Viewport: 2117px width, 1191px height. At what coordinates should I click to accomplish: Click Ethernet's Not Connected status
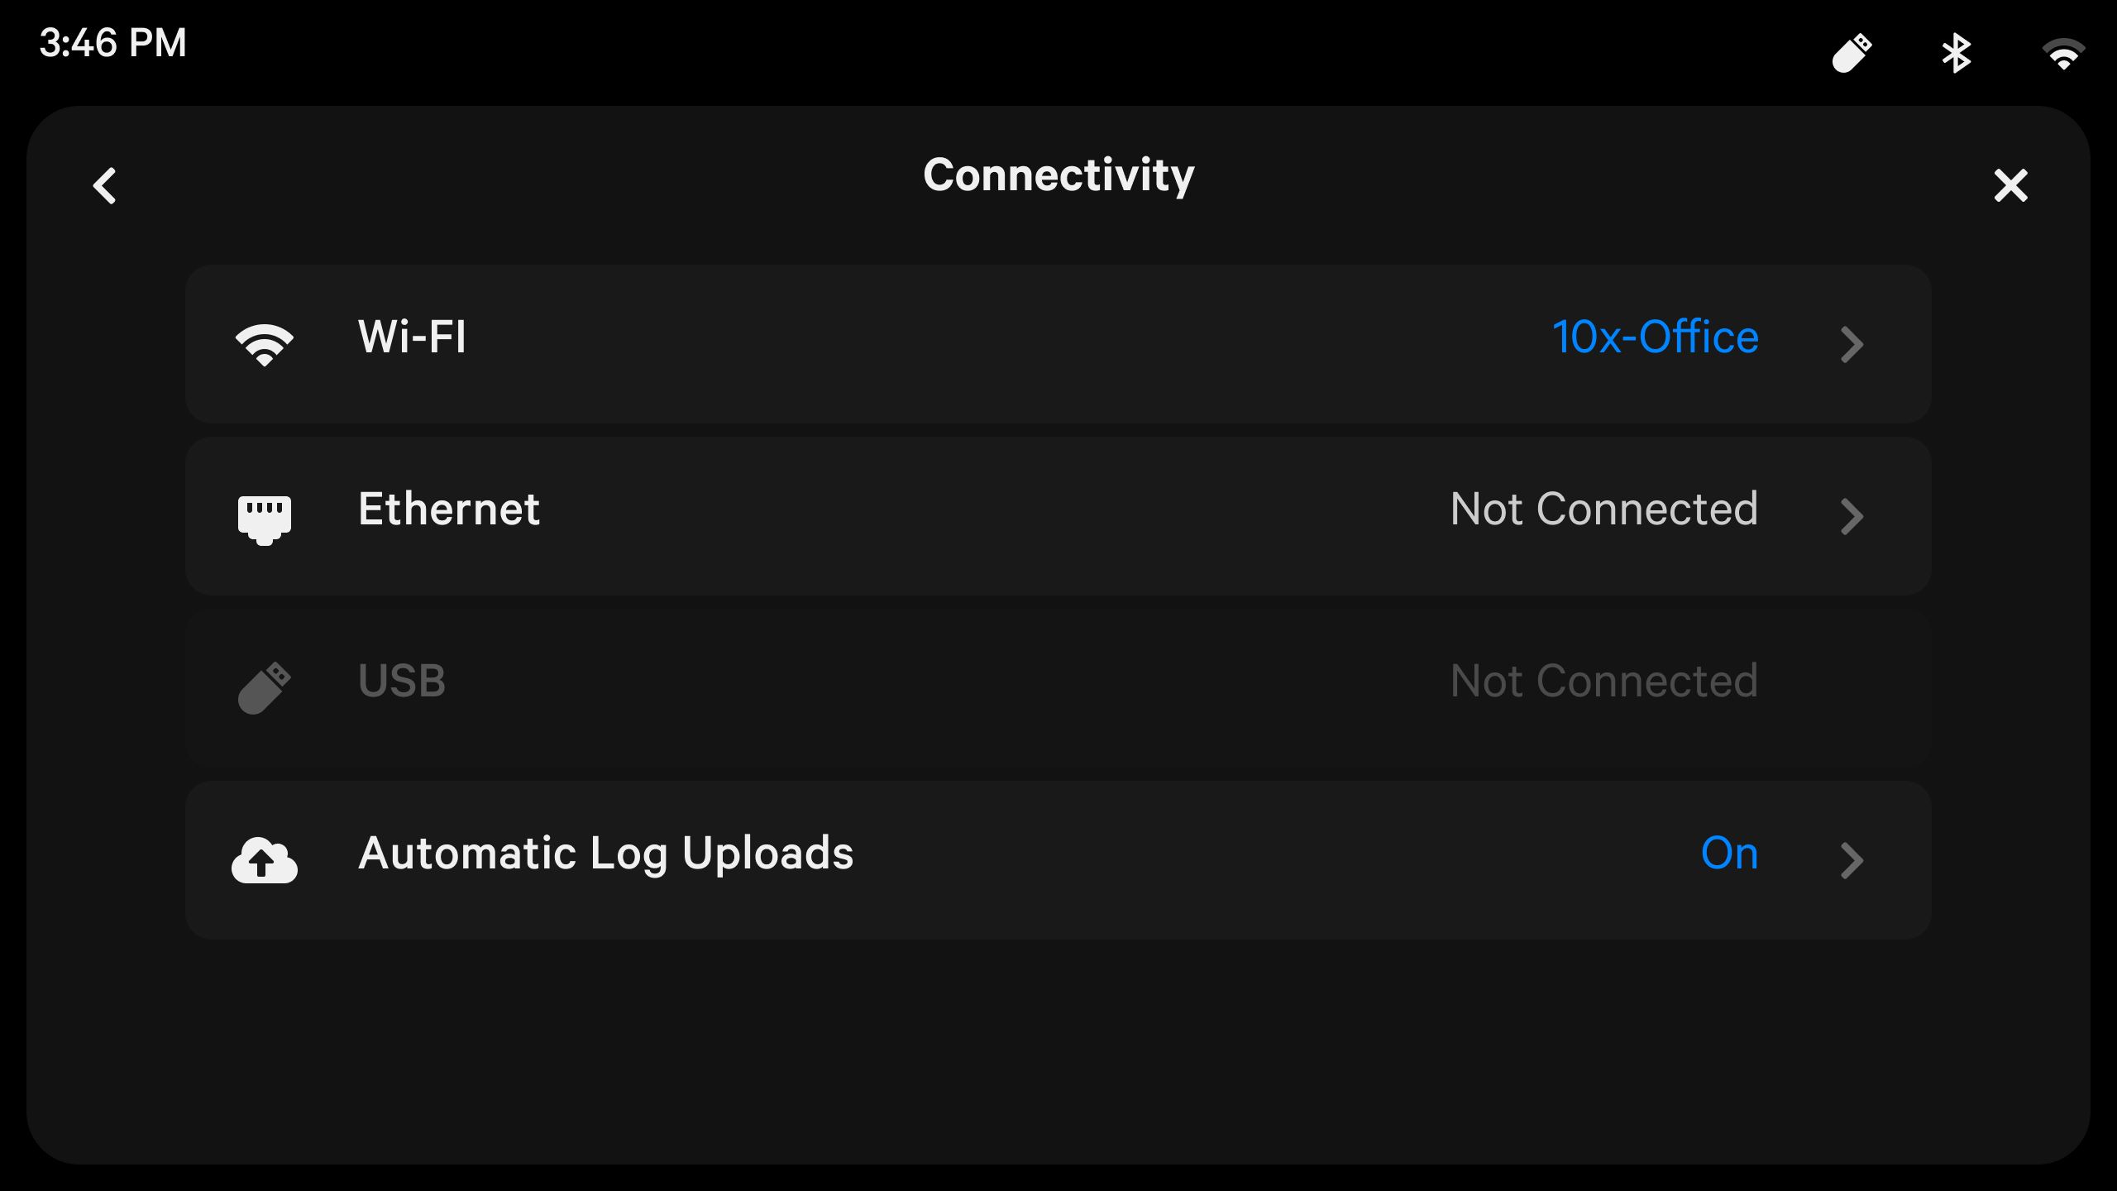[x=1604, y=509]
